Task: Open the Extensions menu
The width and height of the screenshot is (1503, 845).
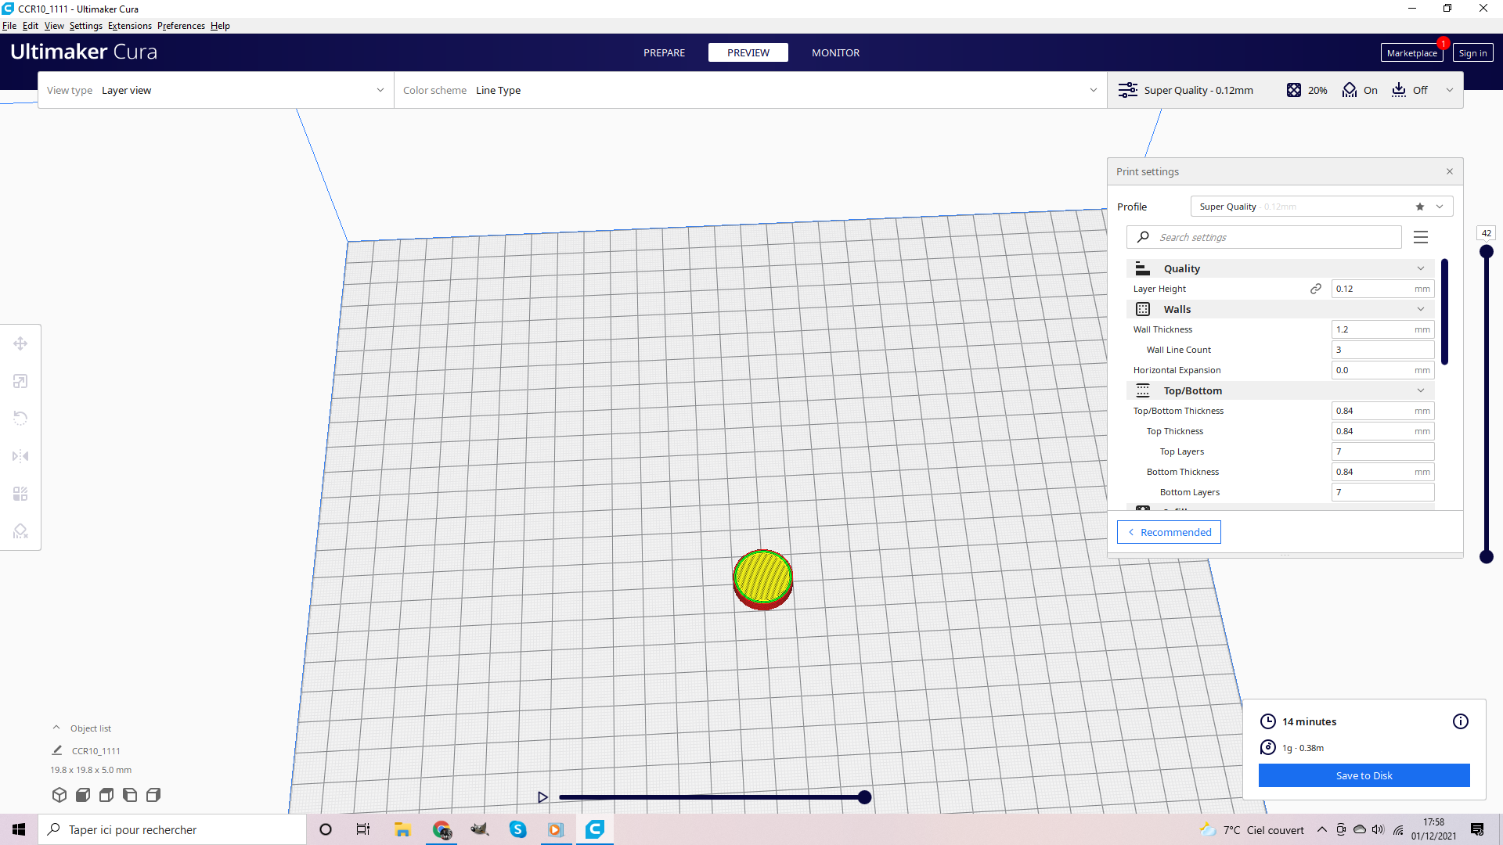Action: coord(130,26)
